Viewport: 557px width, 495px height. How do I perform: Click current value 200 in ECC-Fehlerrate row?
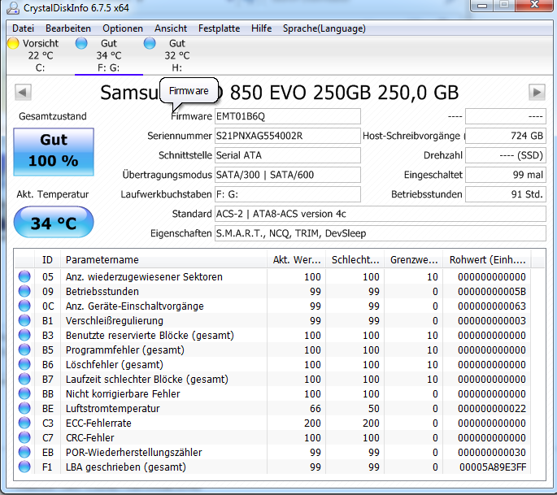(x=312, y=423)
